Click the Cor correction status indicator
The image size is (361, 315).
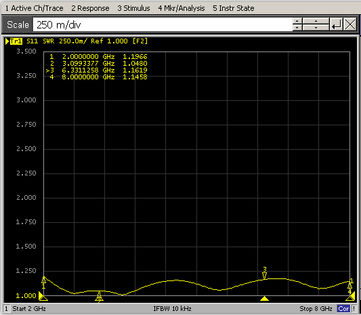tap(343, 308)
